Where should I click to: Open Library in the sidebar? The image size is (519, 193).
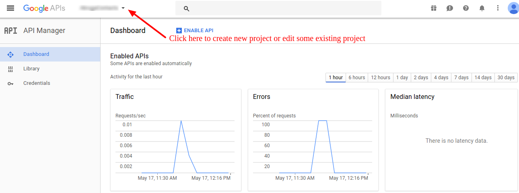click(31, 69)
